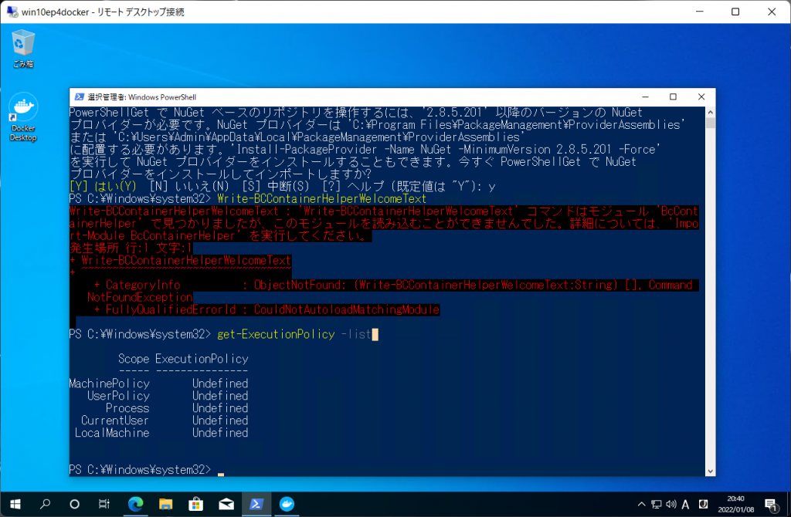
Task: Open network status tray icon
Action: (657, 504)
